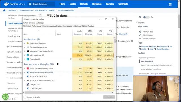
Task: Open the Reference nav item
Action: tap(97, 4)
